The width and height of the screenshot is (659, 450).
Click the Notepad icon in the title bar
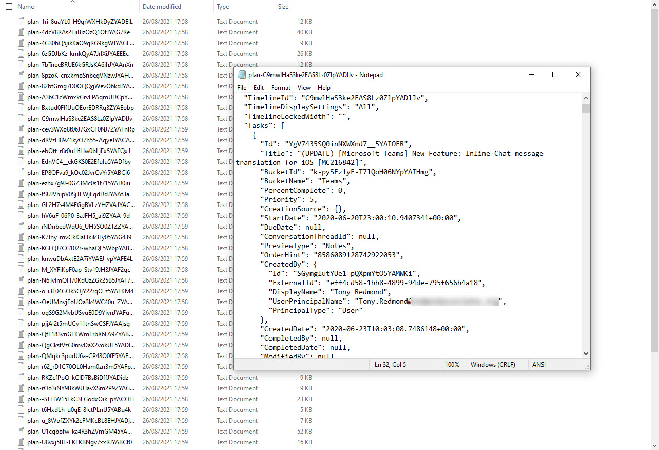tap(242, 74)
